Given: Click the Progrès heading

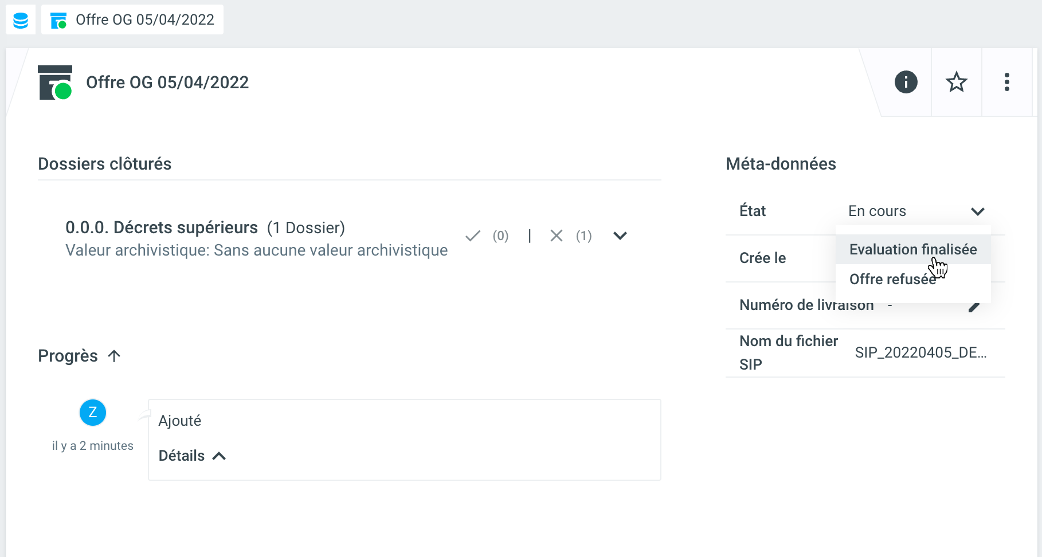Looking at the screenshot, I should (68, 356).
